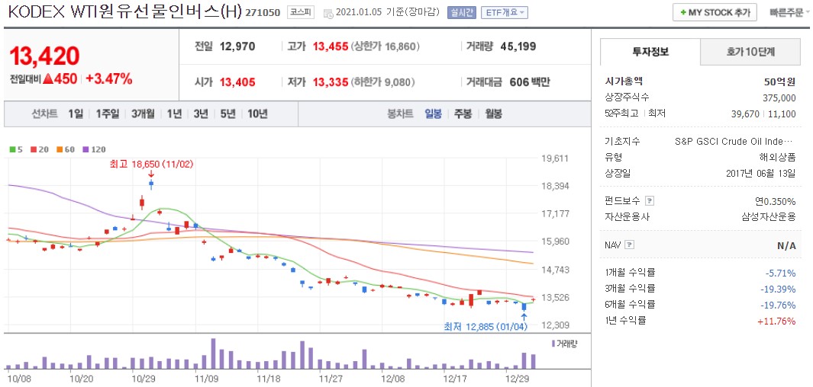Click the orange 60-day moving average legend
This screenshot has height=387, width=813.
pyautogui.click(x=66, y=149)
